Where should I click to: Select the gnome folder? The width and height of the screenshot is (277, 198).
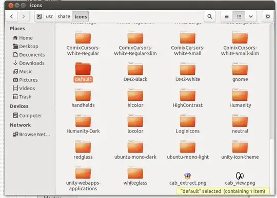(x=240, y=72)
